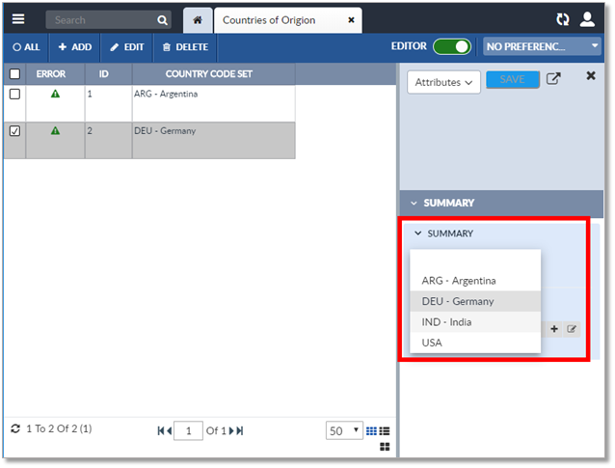Click the search magnifier icon

[x=162, y=20]
